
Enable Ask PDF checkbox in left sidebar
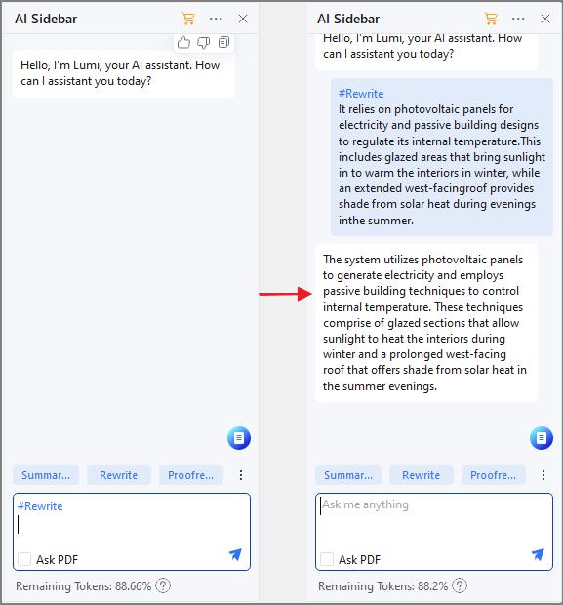pos(24,559)
